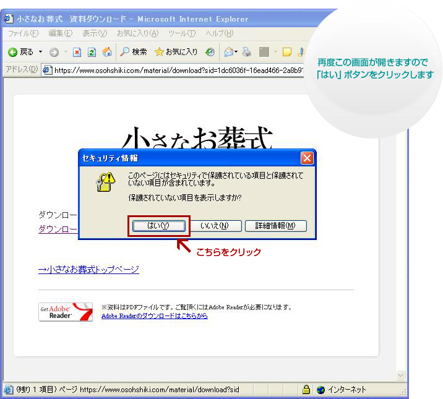The width and height of the screenshot is (443, 399).
Task: Open the ファイル(F) menu
Action: coord(23,33)
